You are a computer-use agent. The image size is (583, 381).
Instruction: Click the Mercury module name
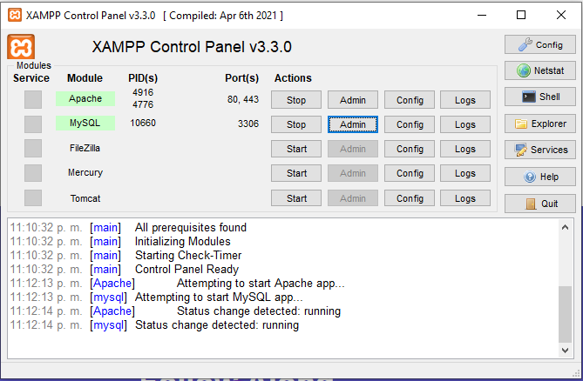click(x=85, y=172)
